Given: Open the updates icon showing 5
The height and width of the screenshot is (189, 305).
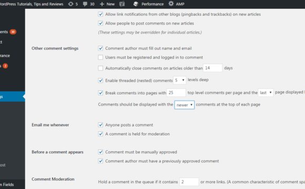Looking at the screenshot, I should point(71,4).
